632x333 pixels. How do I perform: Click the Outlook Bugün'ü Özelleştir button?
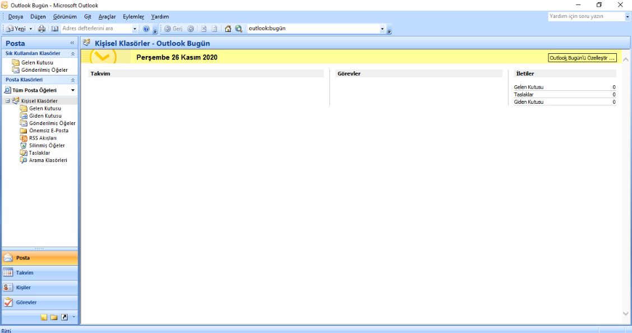(x=582, y=58)
